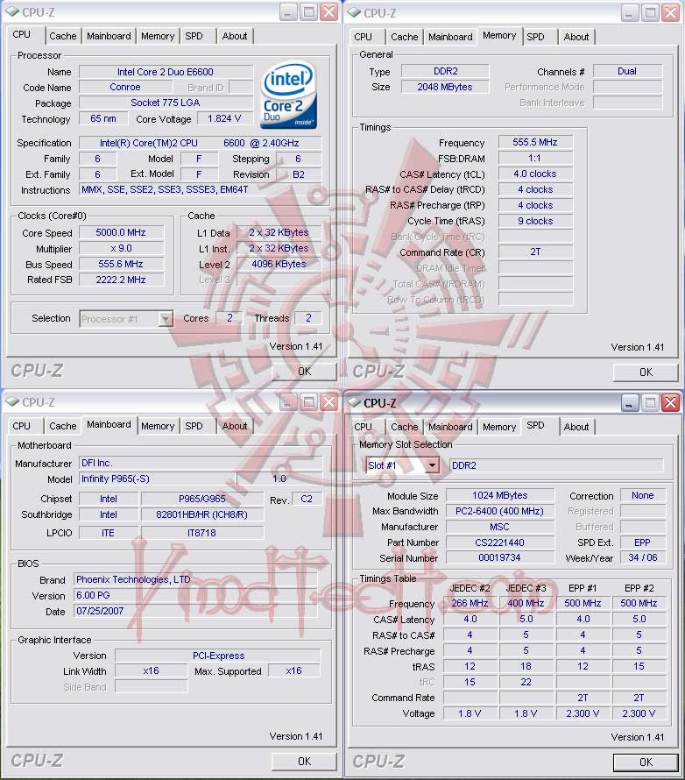This screenshot has width=685, height=780.
Task: Close the Mainboard window
Action: 329,401
